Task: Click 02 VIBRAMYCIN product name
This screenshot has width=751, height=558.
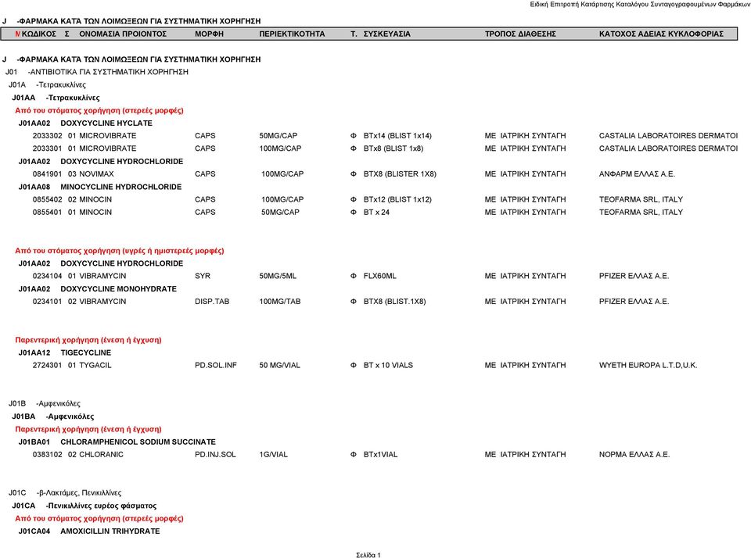Action: 97,302
